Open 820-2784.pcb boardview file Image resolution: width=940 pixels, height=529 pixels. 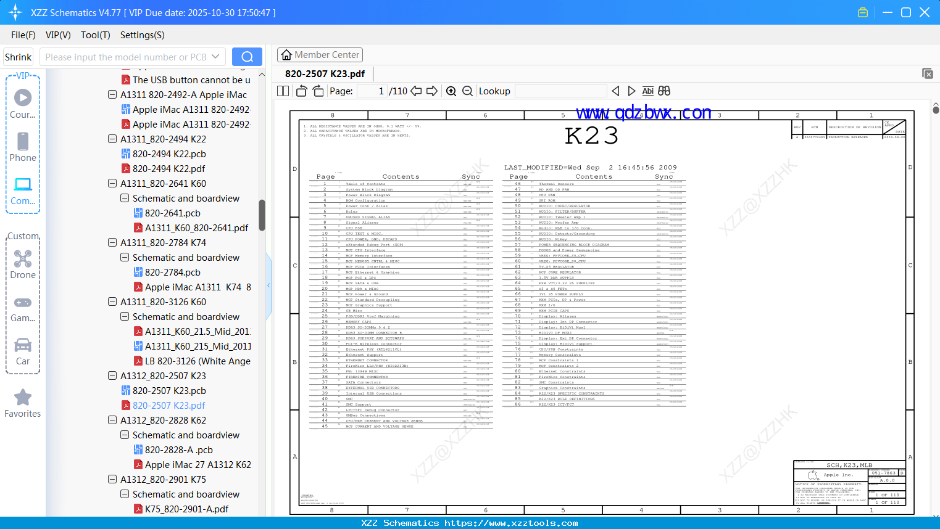167,273
